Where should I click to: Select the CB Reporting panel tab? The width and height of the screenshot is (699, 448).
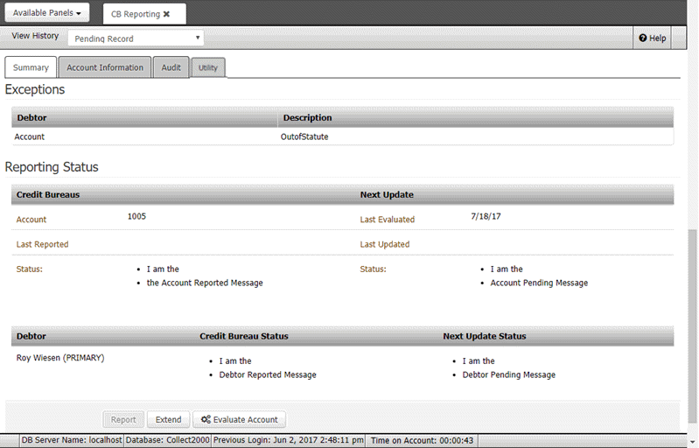point(135,14)
